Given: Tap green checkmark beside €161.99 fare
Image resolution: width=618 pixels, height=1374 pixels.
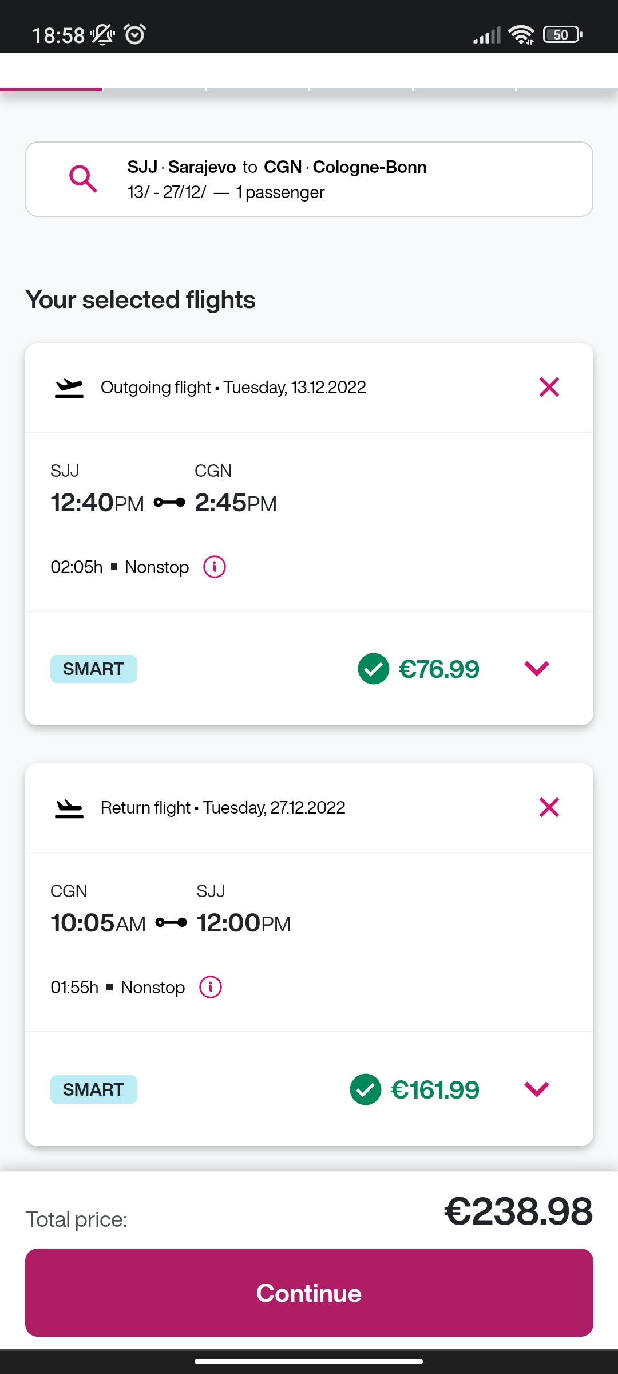Looking at the screenshot, I should tap(365, 1089).
